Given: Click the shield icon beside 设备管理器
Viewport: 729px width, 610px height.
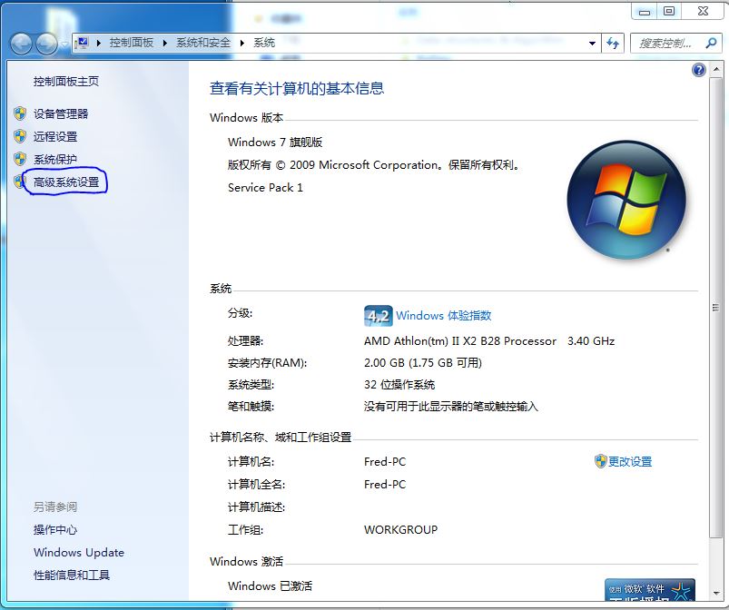Looking at the screenshot, I should tap(20, 113).
